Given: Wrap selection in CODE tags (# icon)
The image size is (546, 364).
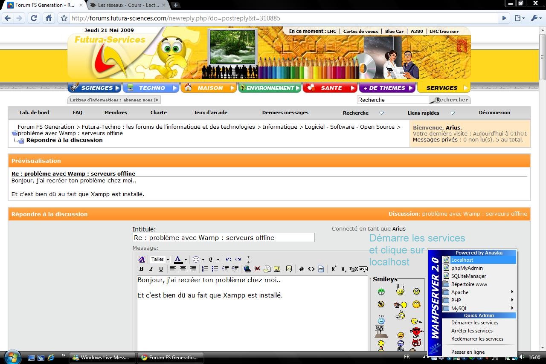Looking at the screenshot, I should tap(301, 269).
